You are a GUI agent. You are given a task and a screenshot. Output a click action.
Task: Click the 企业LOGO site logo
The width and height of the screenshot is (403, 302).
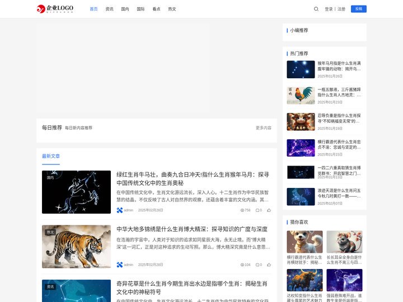[x=55, y=9]
